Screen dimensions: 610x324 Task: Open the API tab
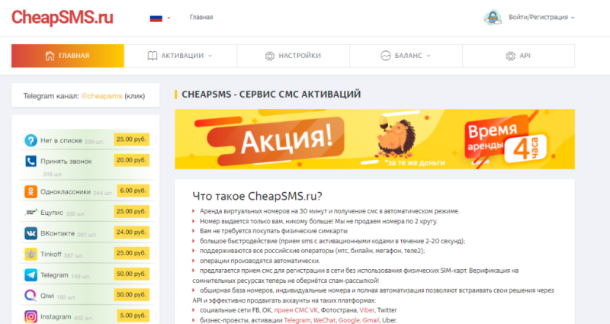[518, 56]
